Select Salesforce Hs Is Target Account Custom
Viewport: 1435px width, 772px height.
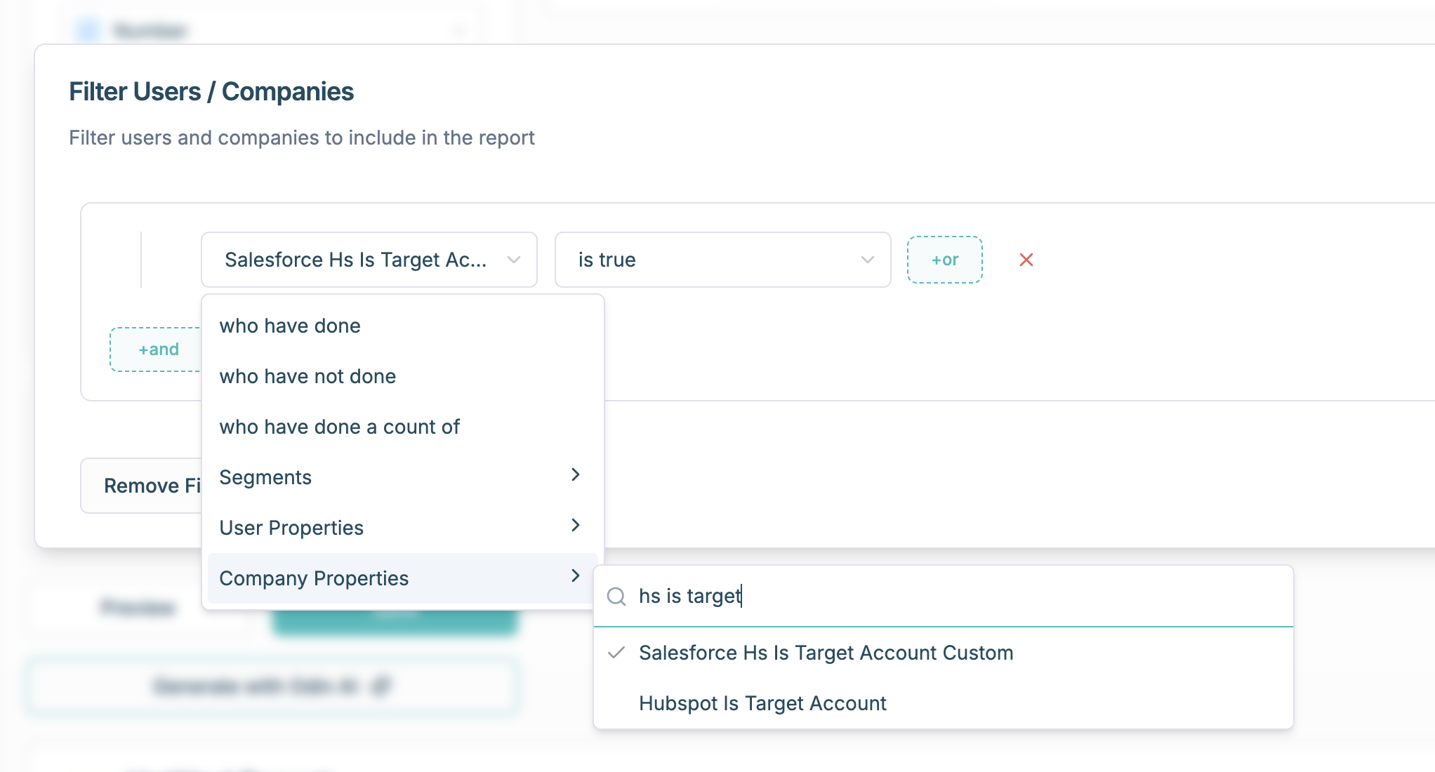pyautogui.click(x=826, y=653)
